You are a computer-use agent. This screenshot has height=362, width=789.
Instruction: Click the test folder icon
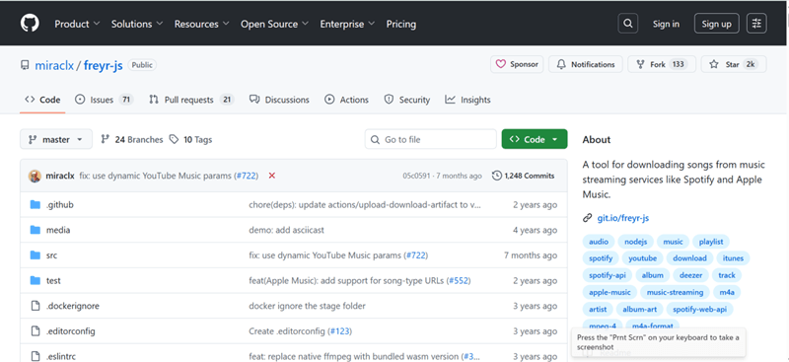(35, 280)
